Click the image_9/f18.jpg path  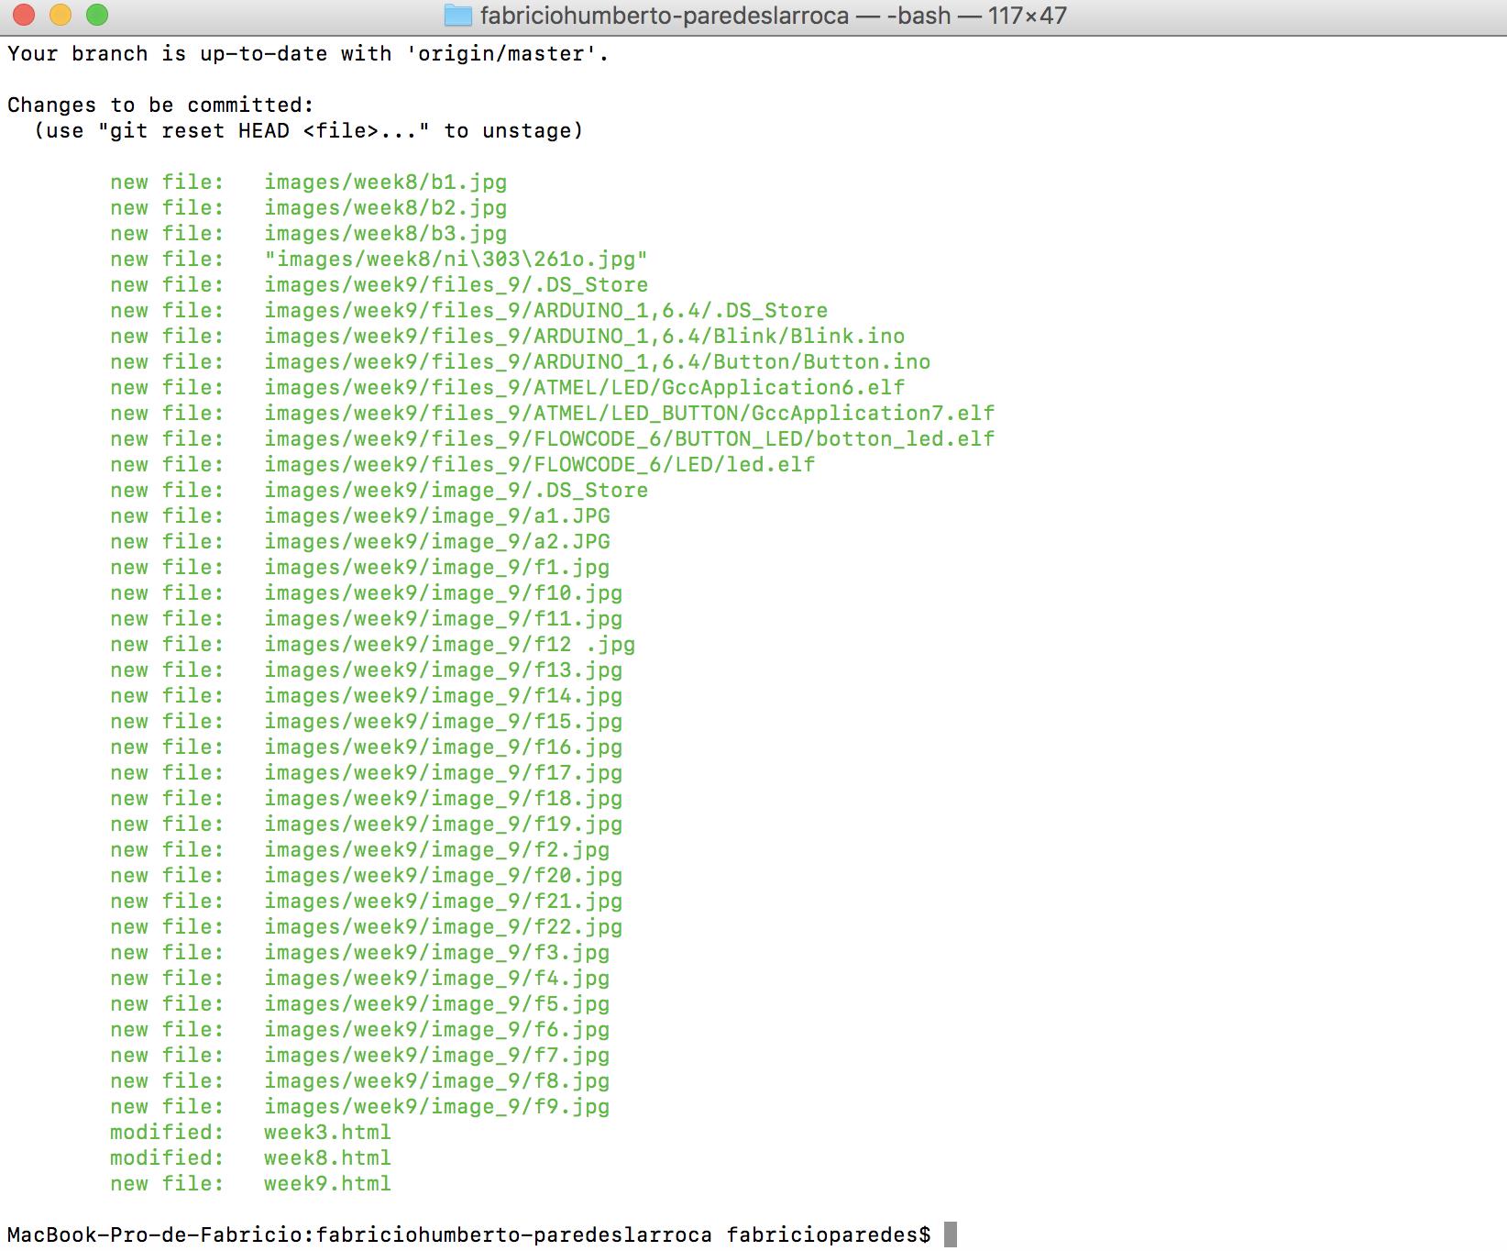tap(444, 799)
